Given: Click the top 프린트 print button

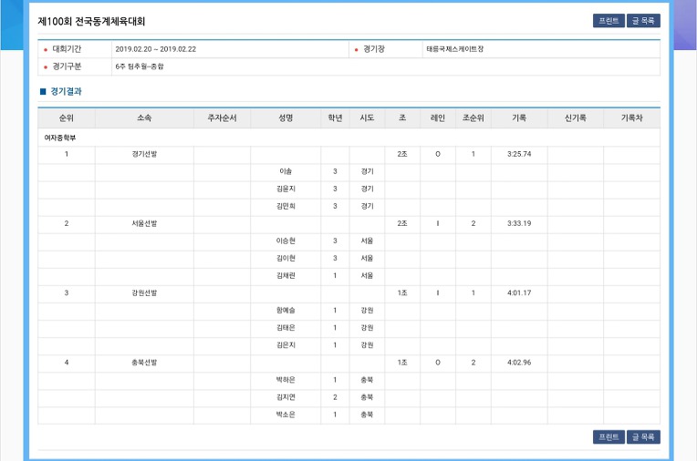Looking at the screenshot, I should tap(609, 21).
